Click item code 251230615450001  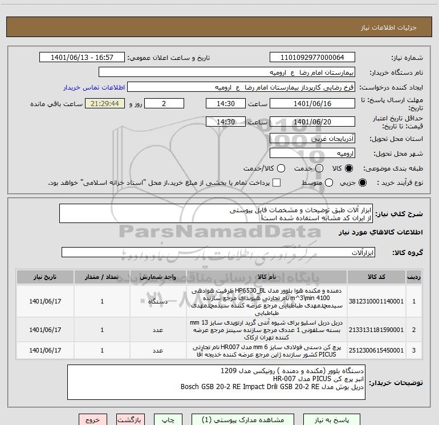[376, 350]
